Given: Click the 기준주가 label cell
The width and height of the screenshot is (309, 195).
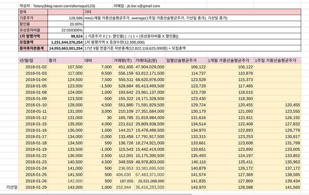Looking at the screenshot, I should click(x=33, y=18).
